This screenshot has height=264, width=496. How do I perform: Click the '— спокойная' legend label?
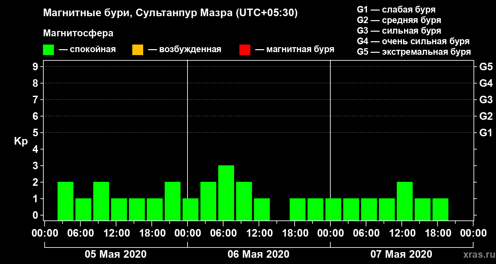tap(87, 49)
